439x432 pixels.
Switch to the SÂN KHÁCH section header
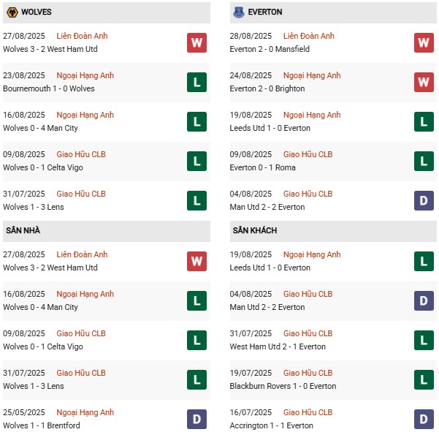(x=256, y=230)
